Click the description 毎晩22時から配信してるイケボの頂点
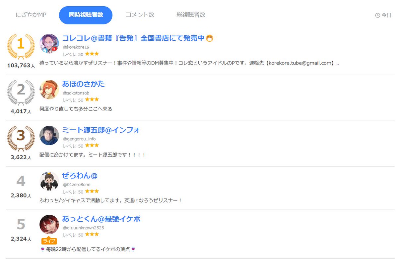This screenshot has width=398, height=262. [x=88, y=249]
